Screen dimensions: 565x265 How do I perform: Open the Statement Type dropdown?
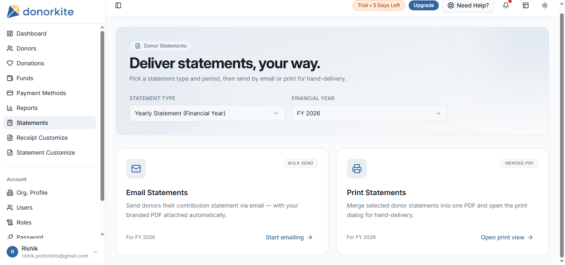point(207,113)
